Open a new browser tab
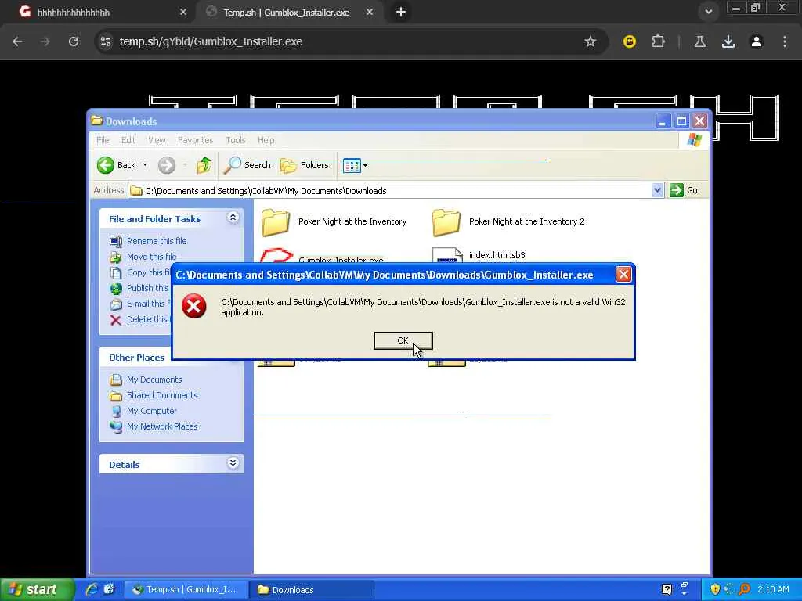The width and height of the screenshot is (802, 601). pyautogui.click(x=401, y=12)
